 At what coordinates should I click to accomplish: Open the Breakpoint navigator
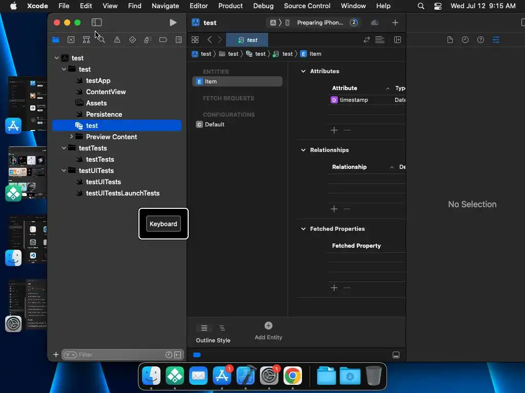[163, 40]
